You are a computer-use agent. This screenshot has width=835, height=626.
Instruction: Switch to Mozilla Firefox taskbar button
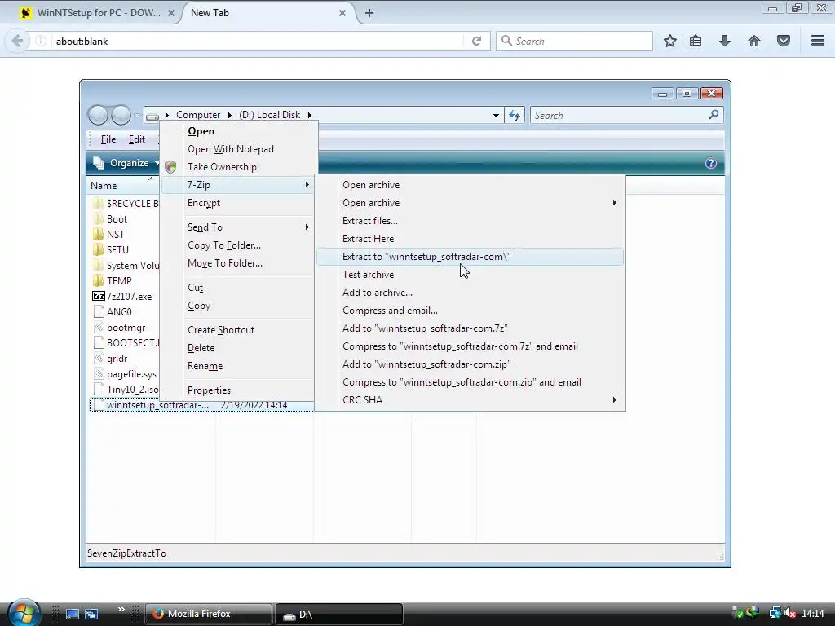pos(209,614)
